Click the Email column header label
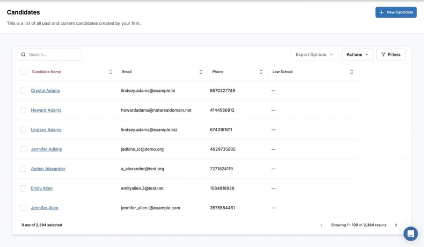 127,72
